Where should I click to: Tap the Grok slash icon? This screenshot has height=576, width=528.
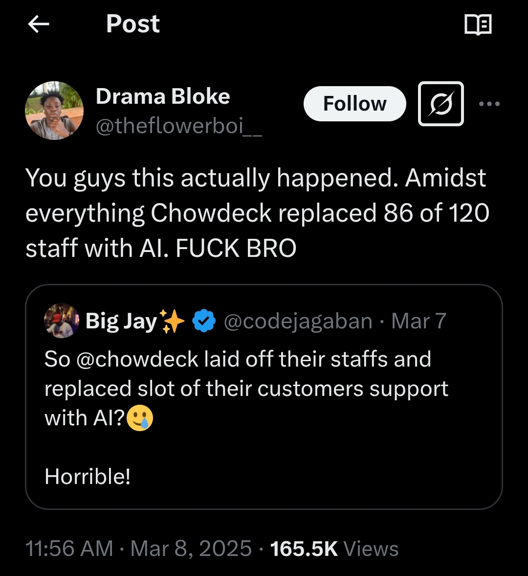(x=440, y=104)
